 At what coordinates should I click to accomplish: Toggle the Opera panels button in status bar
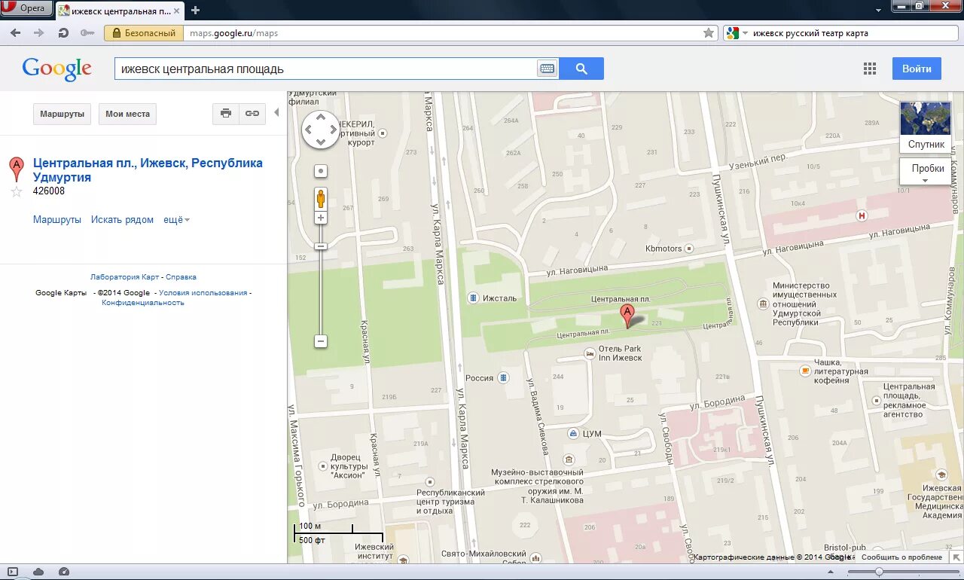tap(13, 572)
